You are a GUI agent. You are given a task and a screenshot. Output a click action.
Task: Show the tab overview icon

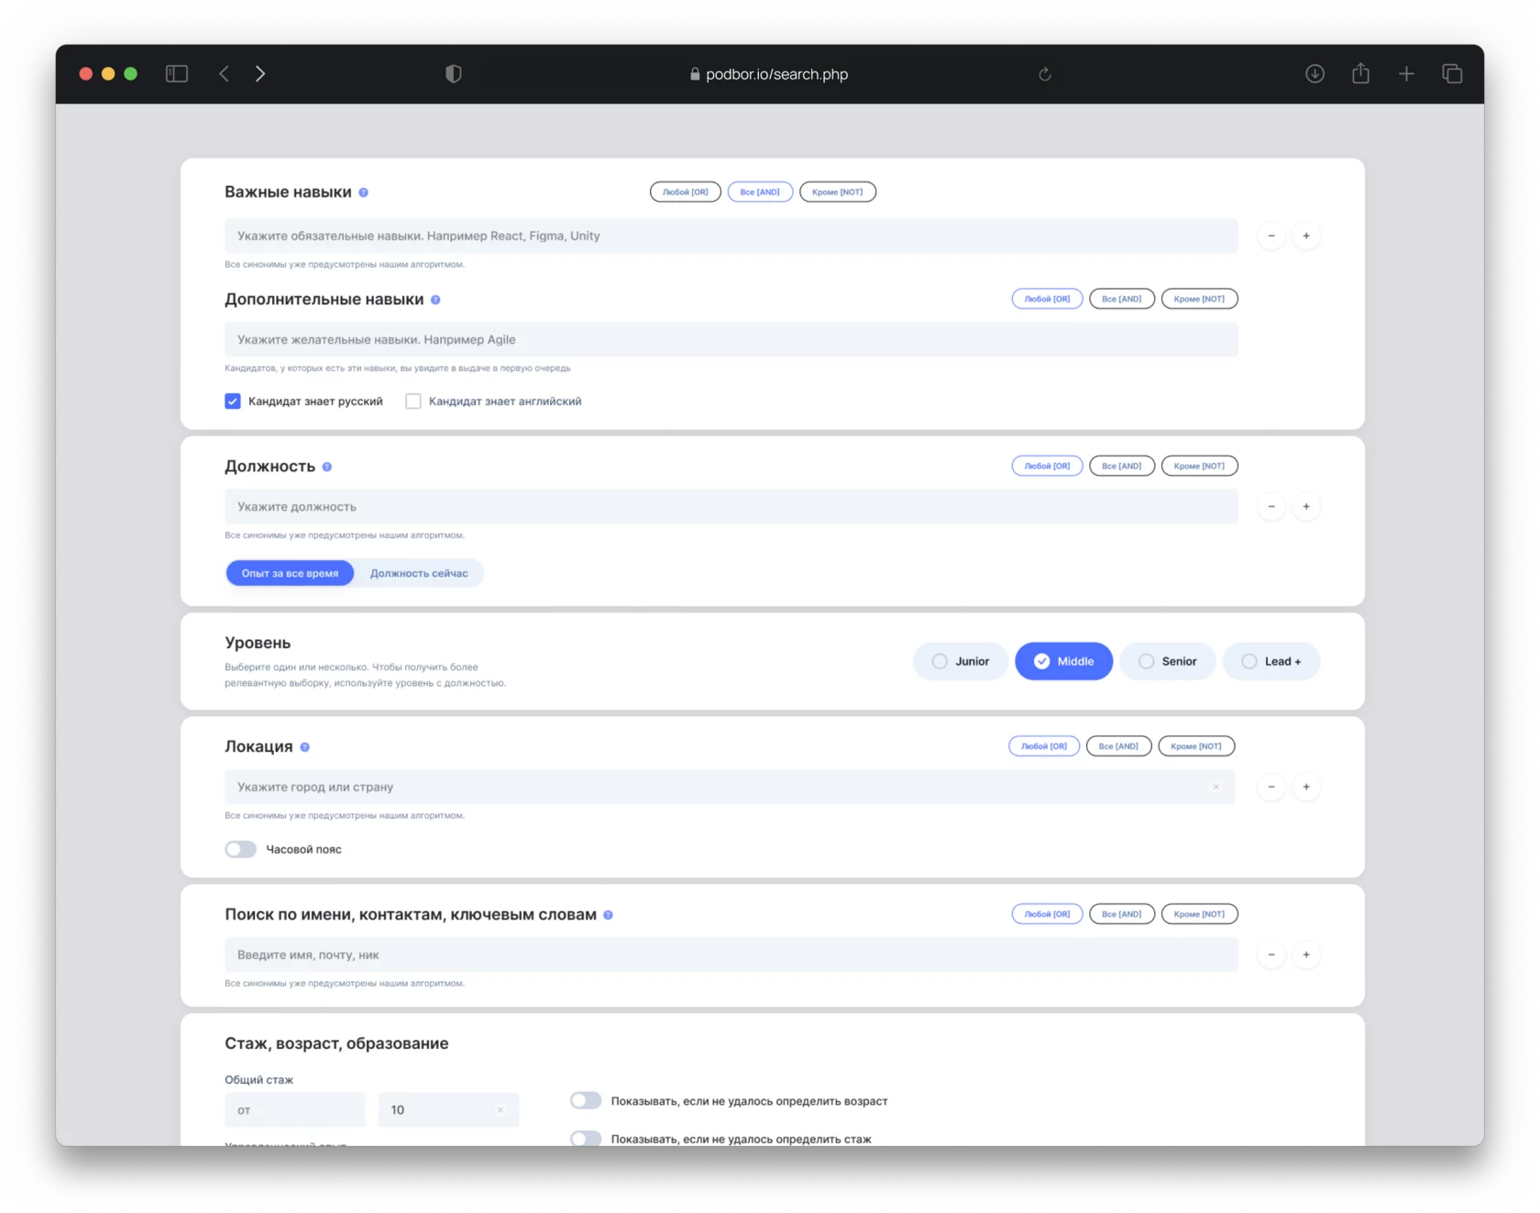[x=1452, y=73]
